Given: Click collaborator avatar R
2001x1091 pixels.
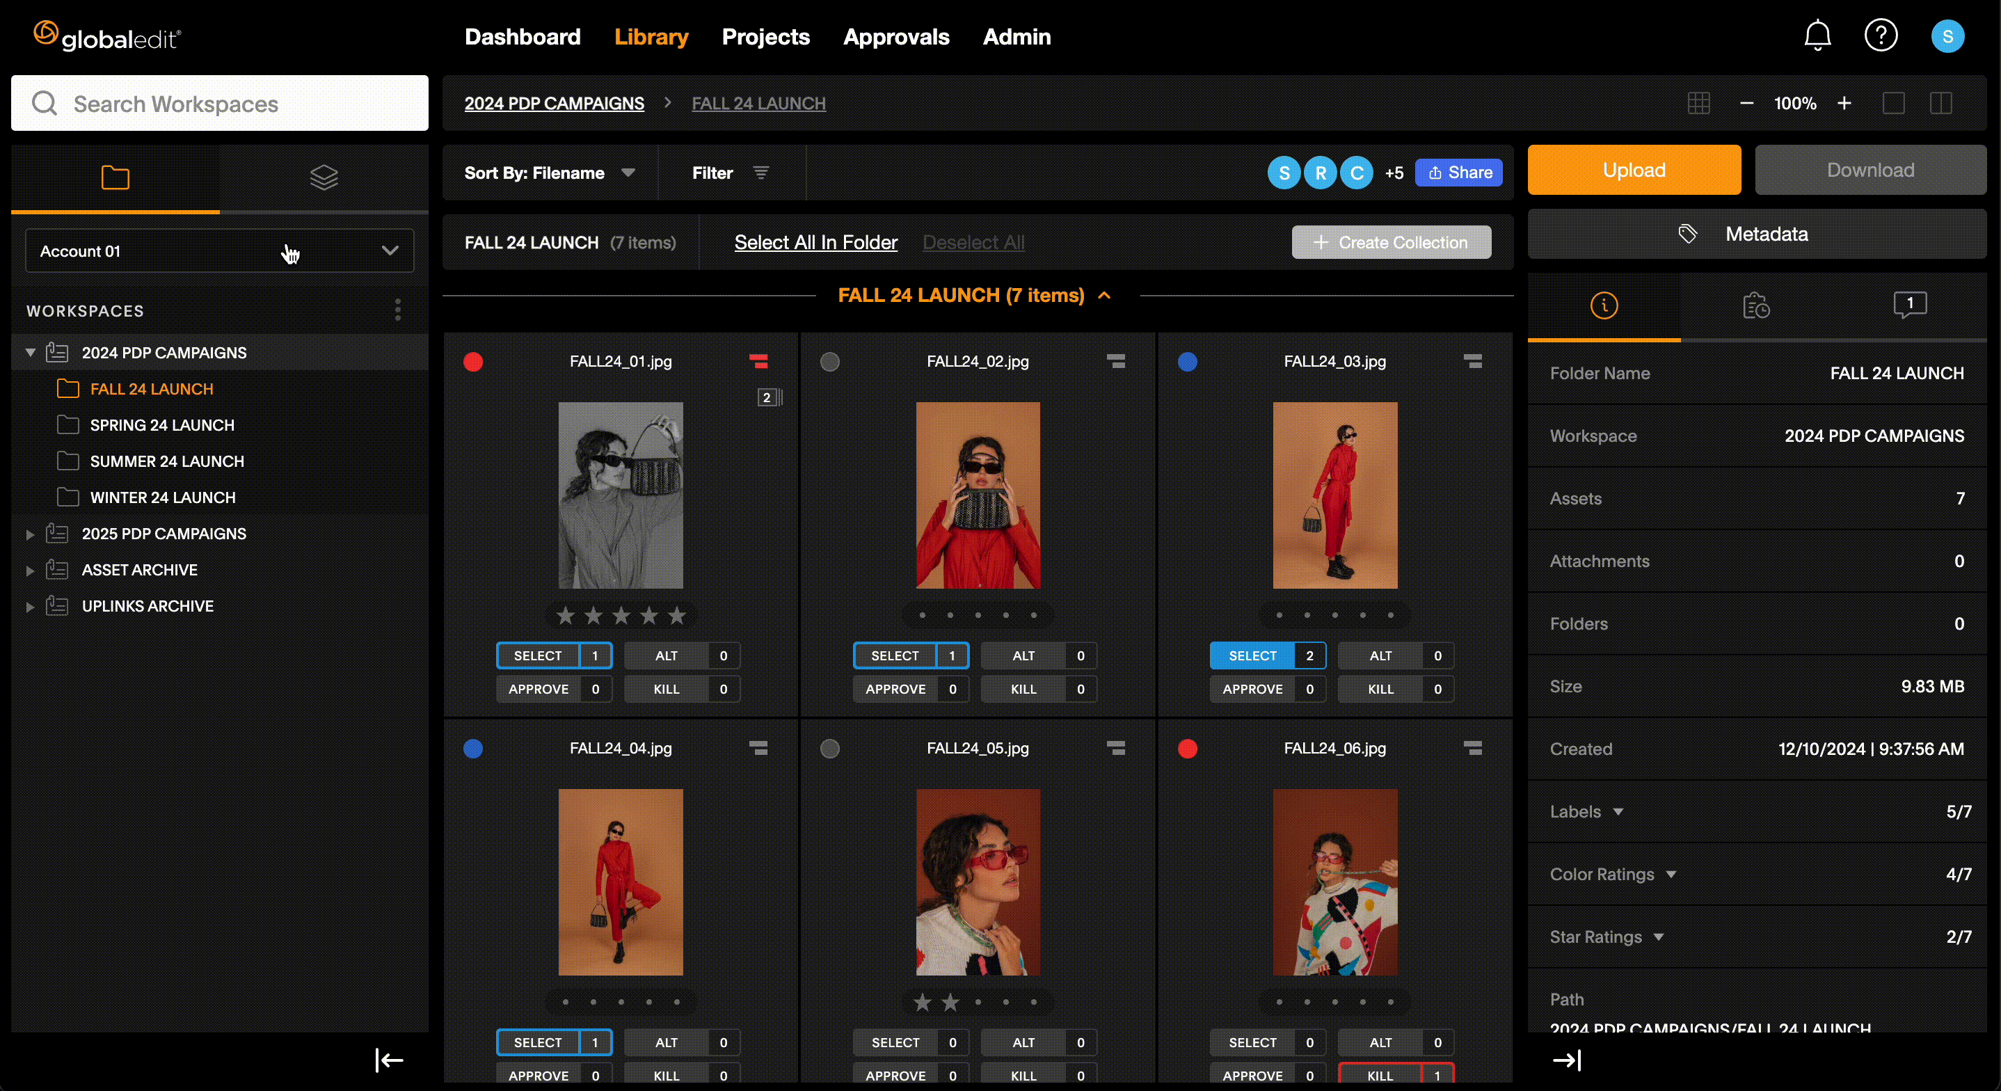Looking at the screenshot, I should click(x=1321, y=173).
